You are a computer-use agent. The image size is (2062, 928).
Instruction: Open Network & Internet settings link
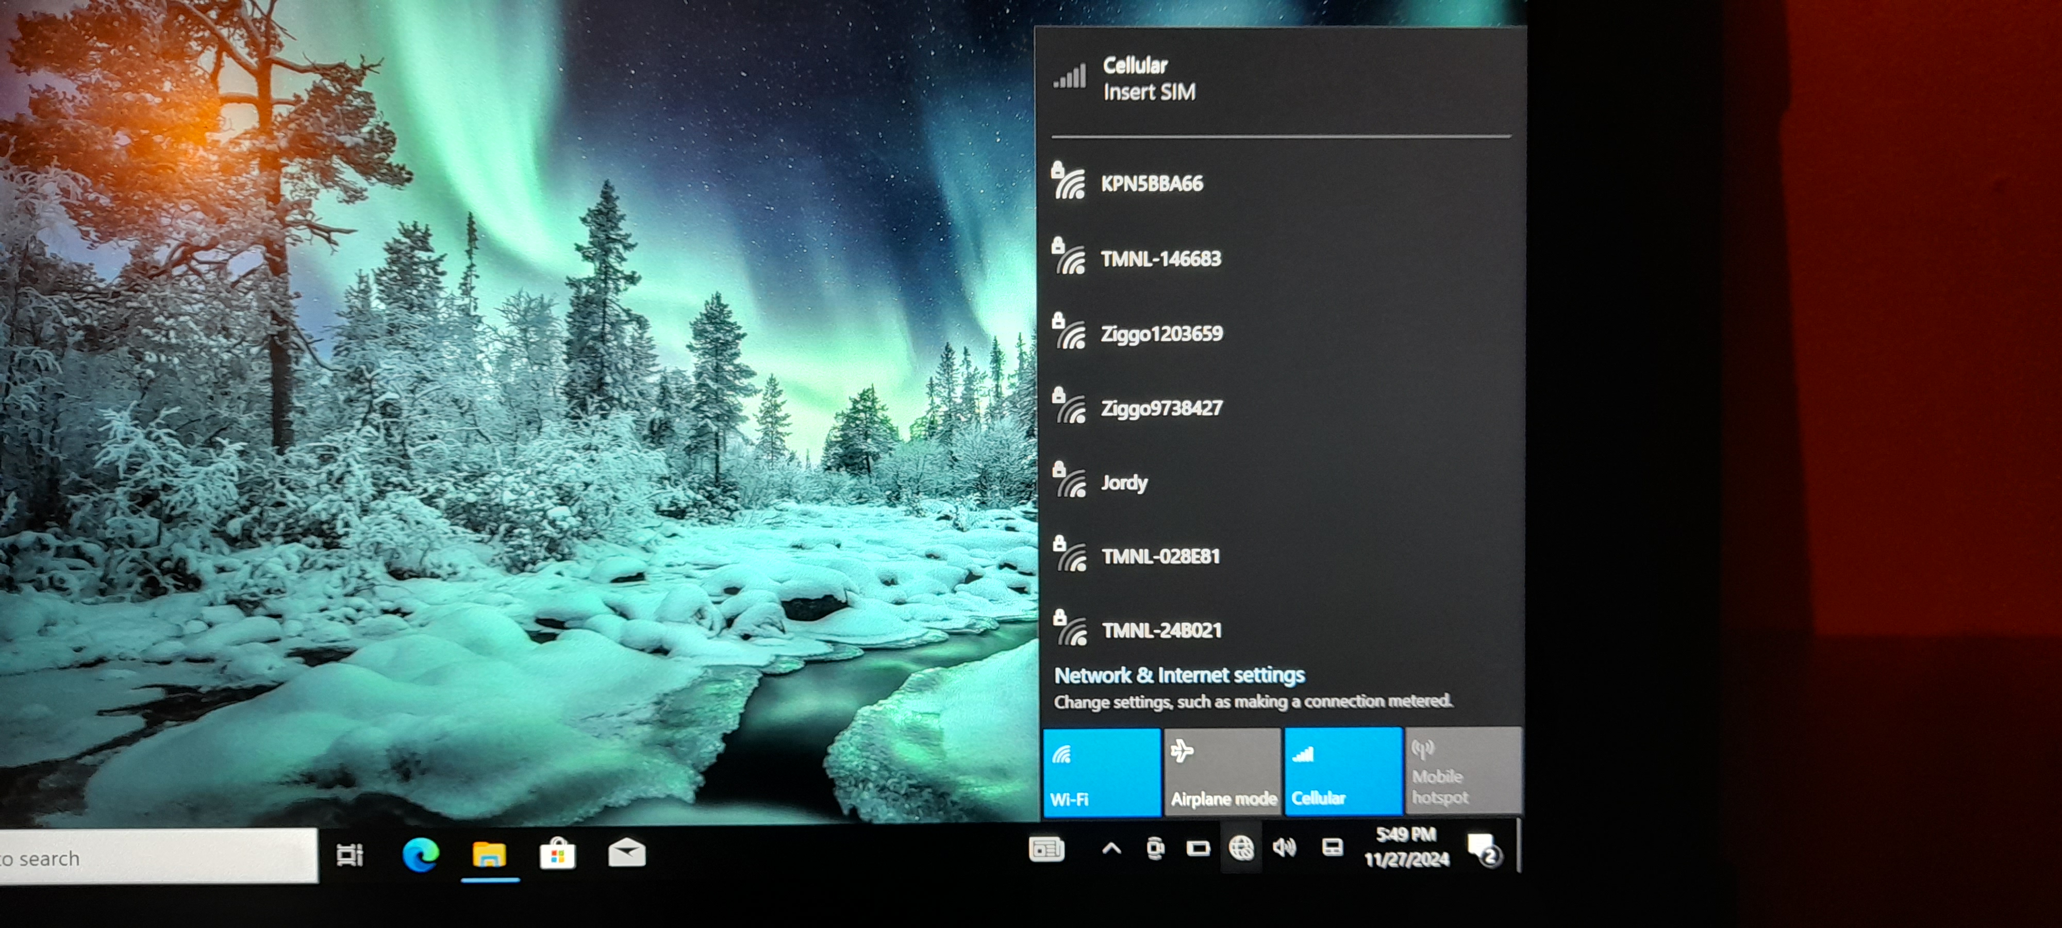coord(1179,676)
